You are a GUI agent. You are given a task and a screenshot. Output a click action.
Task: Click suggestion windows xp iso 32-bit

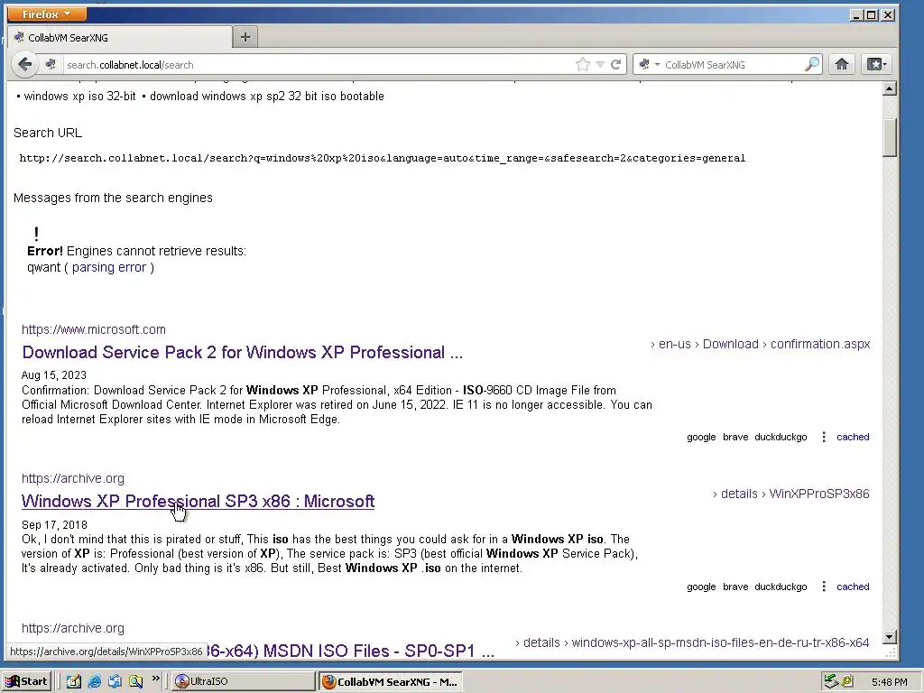tap(79, 96)
